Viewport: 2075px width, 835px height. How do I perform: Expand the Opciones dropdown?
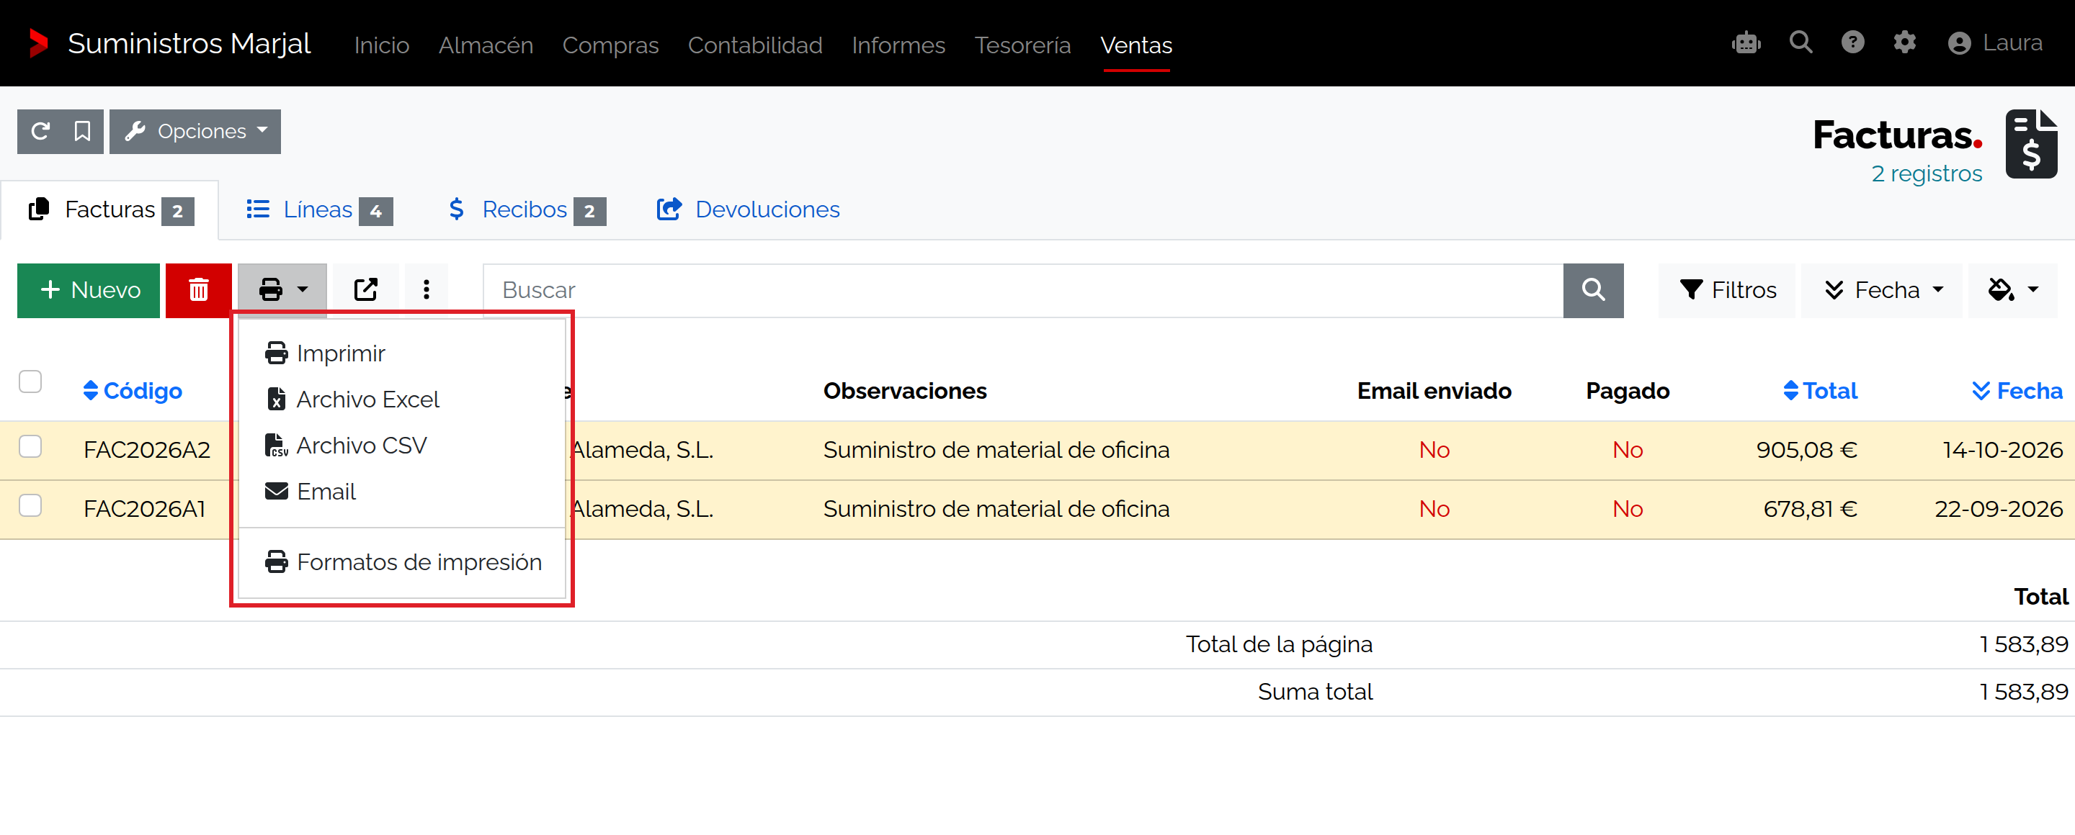(195, 131)
